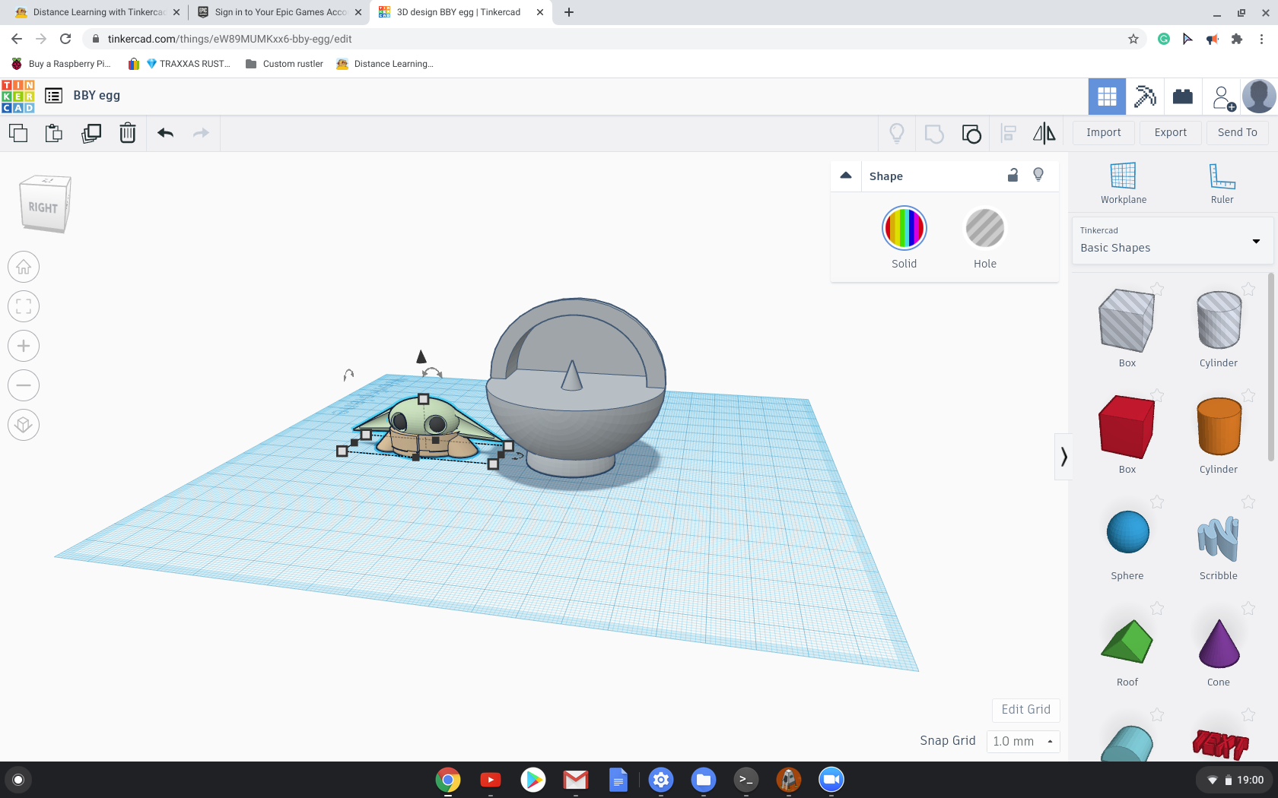Delete selected shape with trash icon
This screenshot has height=798, width=1278.
128,133
